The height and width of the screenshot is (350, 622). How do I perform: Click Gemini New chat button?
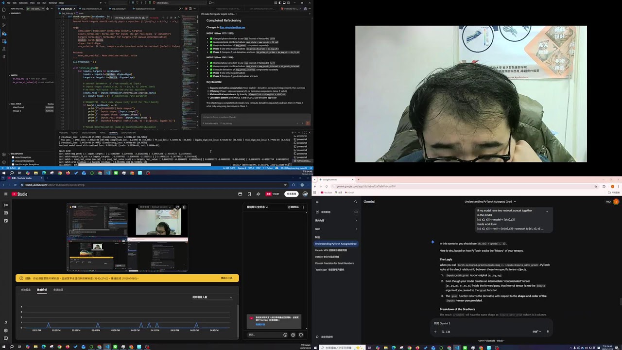326,212
